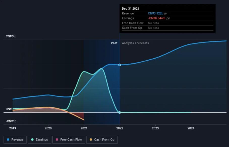This screenshot has width=229, height=147.
Task: Click the 'Dec 31 2021' tooltip date header
Action: tap(130, 9)
